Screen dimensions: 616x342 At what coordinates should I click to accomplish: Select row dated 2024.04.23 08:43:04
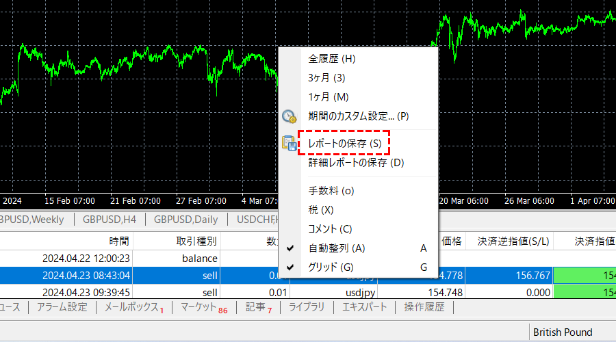tap(308, 275)
